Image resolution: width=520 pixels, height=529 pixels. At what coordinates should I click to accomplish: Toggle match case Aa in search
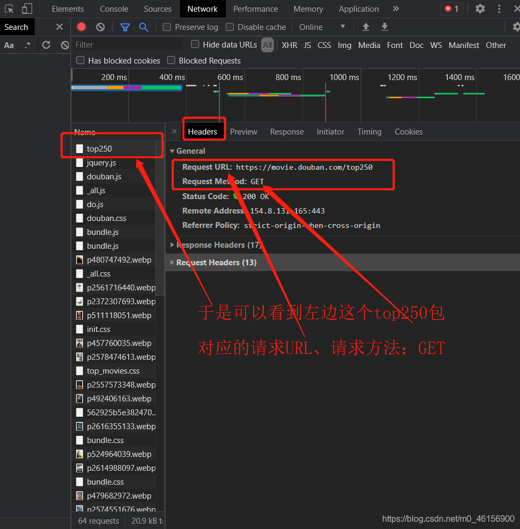pos(9,45)
